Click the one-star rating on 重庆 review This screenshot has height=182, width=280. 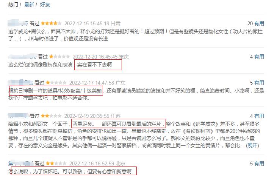coord(59,57)
